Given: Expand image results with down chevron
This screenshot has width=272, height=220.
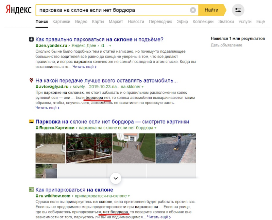Looking at the screenshot, I should tap(116, 178).
